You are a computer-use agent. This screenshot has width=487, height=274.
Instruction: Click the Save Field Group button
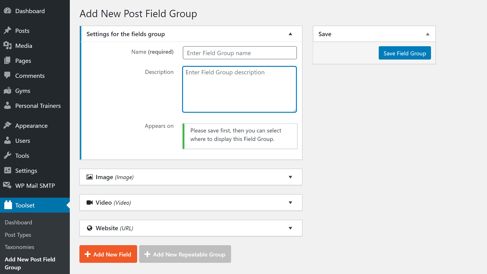pyautogui.click(x=405, y=53)
